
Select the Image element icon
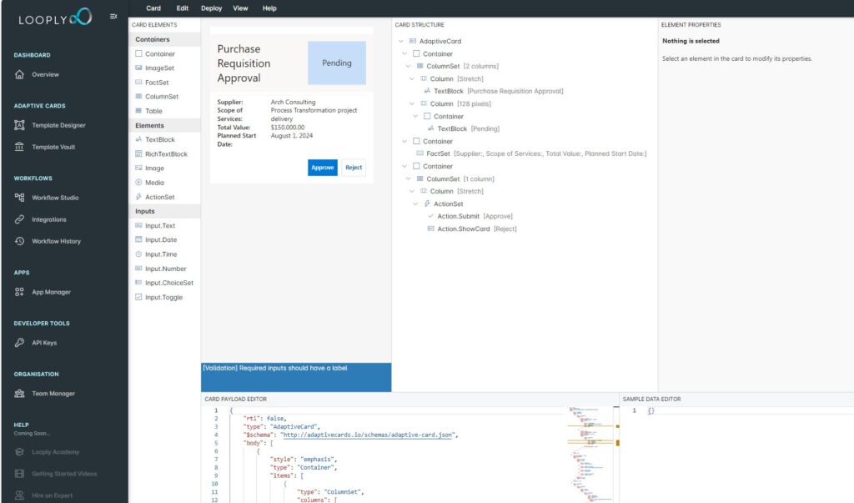[138, 168]
